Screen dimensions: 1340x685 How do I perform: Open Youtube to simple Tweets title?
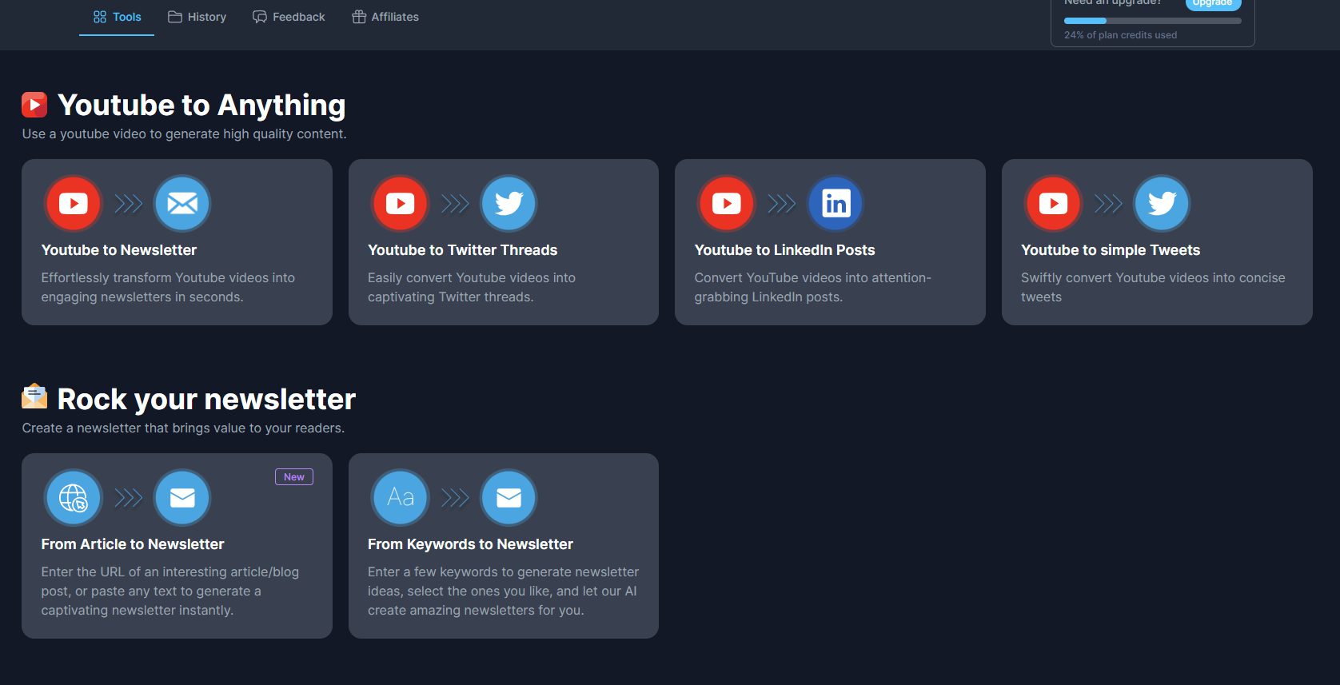1111,250
